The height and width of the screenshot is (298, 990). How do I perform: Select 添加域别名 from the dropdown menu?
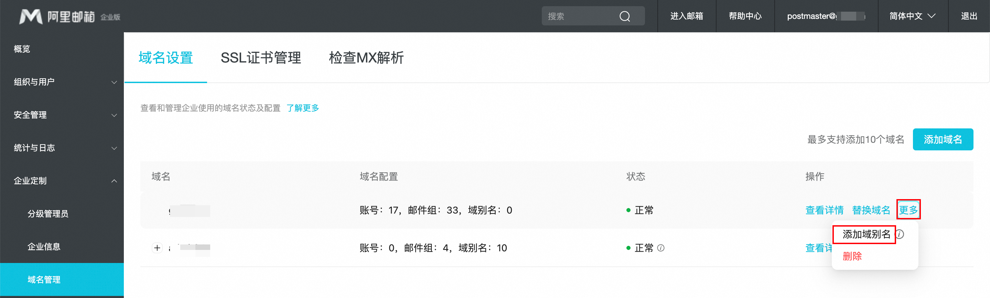pyautogui.click(x=866, y=234)
